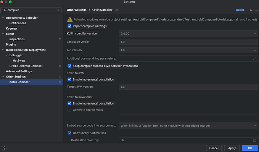Select Gradle-Android Compiler in tree
The image size is (259, 152).
point(26,66)
